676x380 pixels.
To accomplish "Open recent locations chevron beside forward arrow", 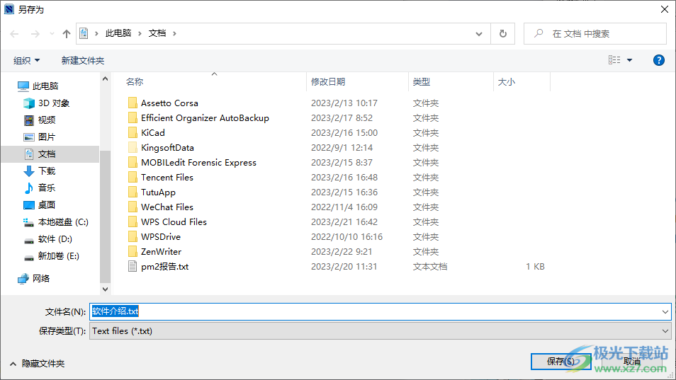I will tap(52, 33).
